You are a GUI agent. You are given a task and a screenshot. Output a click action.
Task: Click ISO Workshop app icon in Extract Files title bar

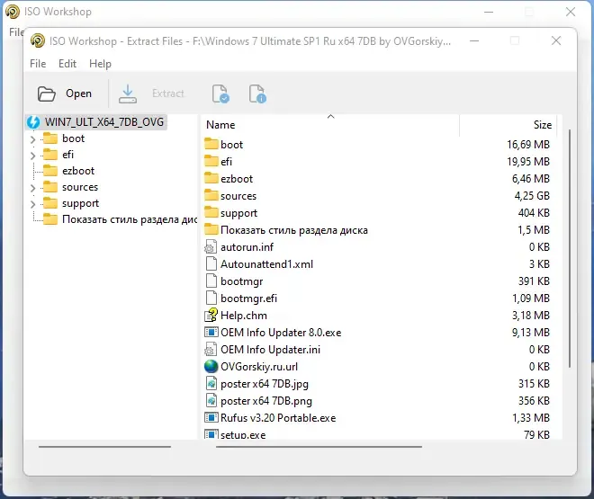click(38, 40)
